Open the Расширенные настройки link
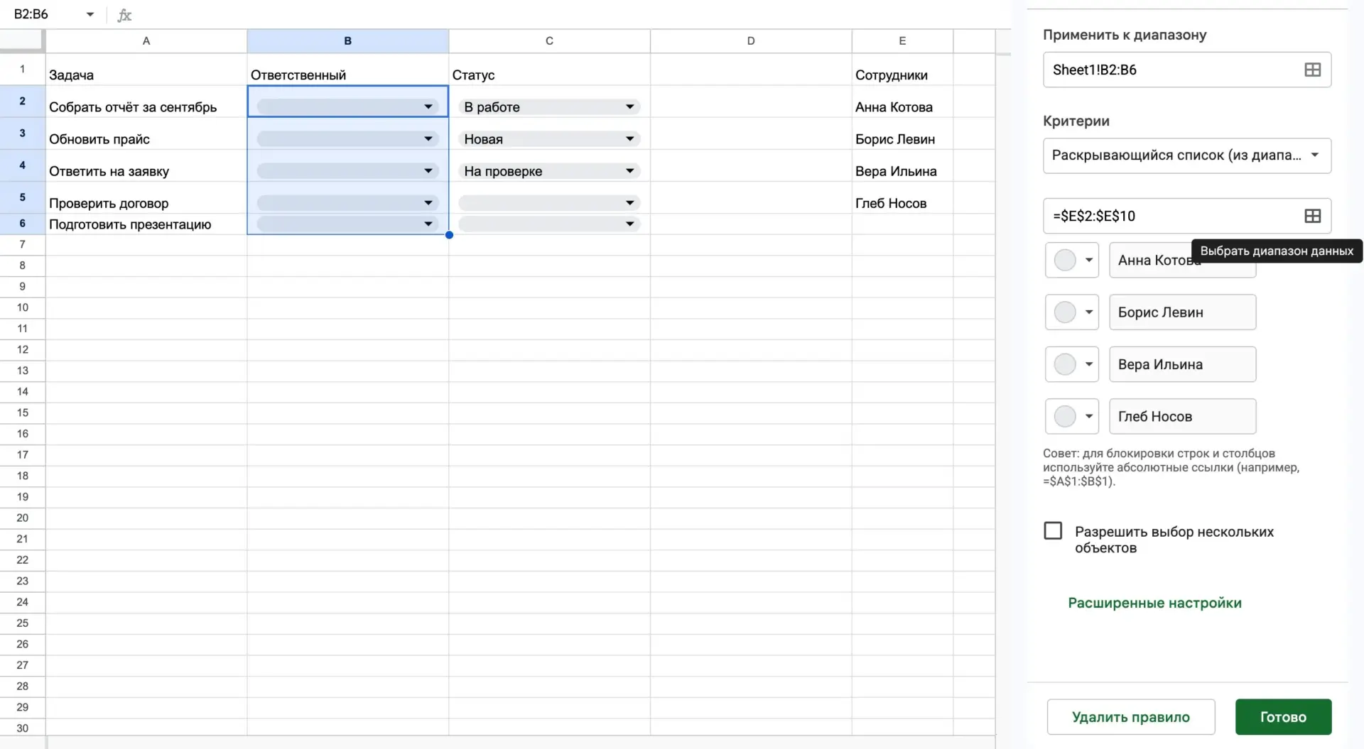This screenshot has width=1364, height=749. 1154,603
